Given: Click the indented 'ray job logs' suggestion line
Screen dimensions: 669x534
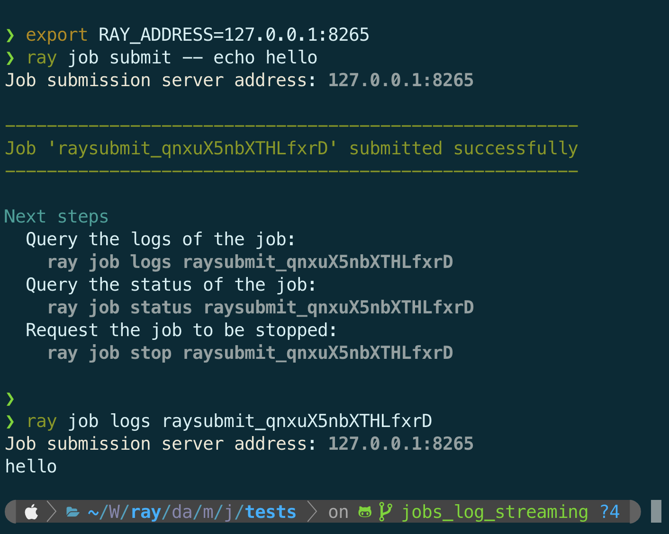Looking at the screenshot, I should pos(250,262).
